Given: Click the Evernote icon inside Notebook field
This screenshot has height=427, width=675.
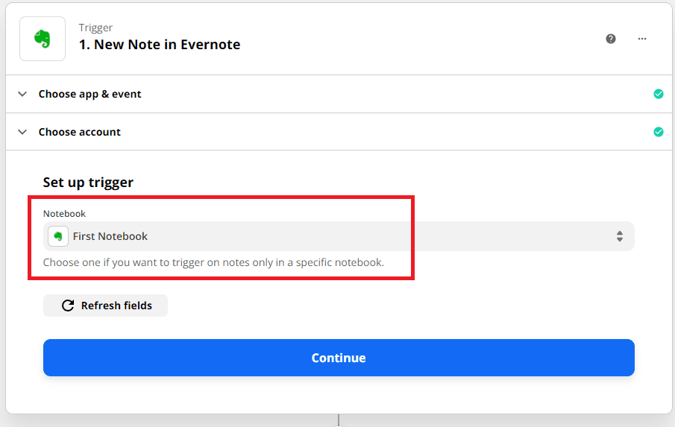Looking at the screenshot, I should (x=58, y=236).
